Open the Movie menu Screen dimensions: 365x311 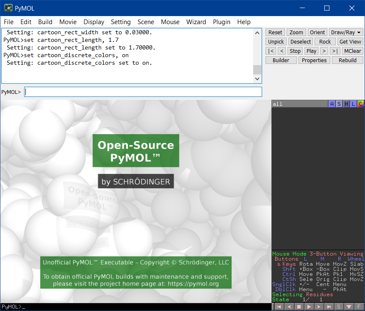(68, 22)
